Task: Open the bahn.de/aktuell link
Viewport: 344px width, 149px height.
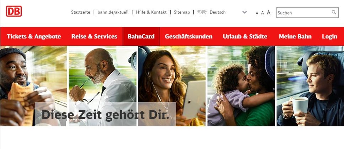Action: pos(113,12)
